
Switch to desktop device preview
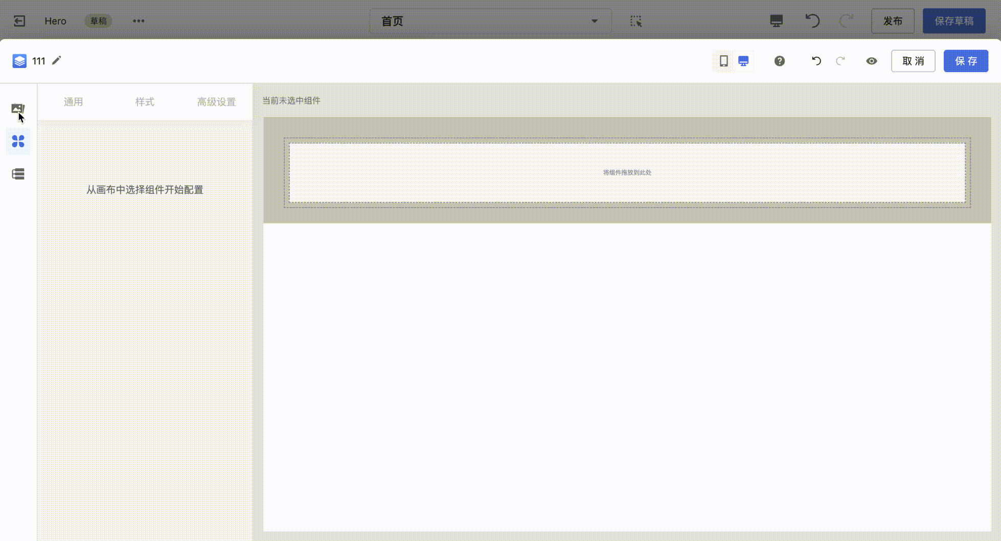pyautogui.click(x=743, y=61)
